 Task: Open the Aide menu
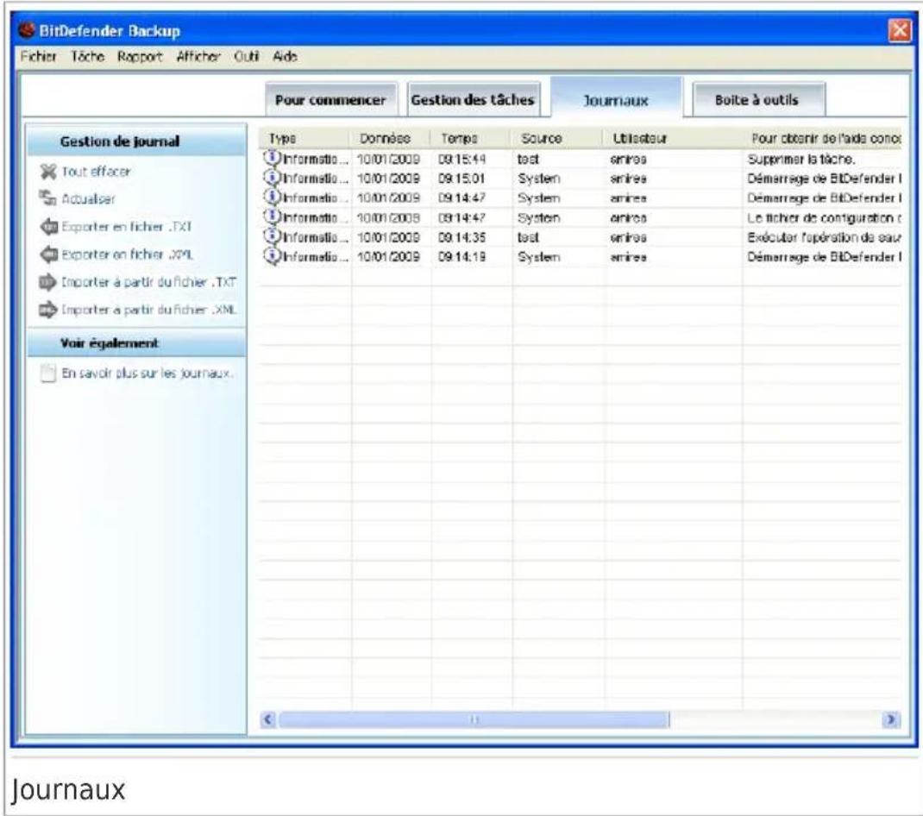pos(285,57)
